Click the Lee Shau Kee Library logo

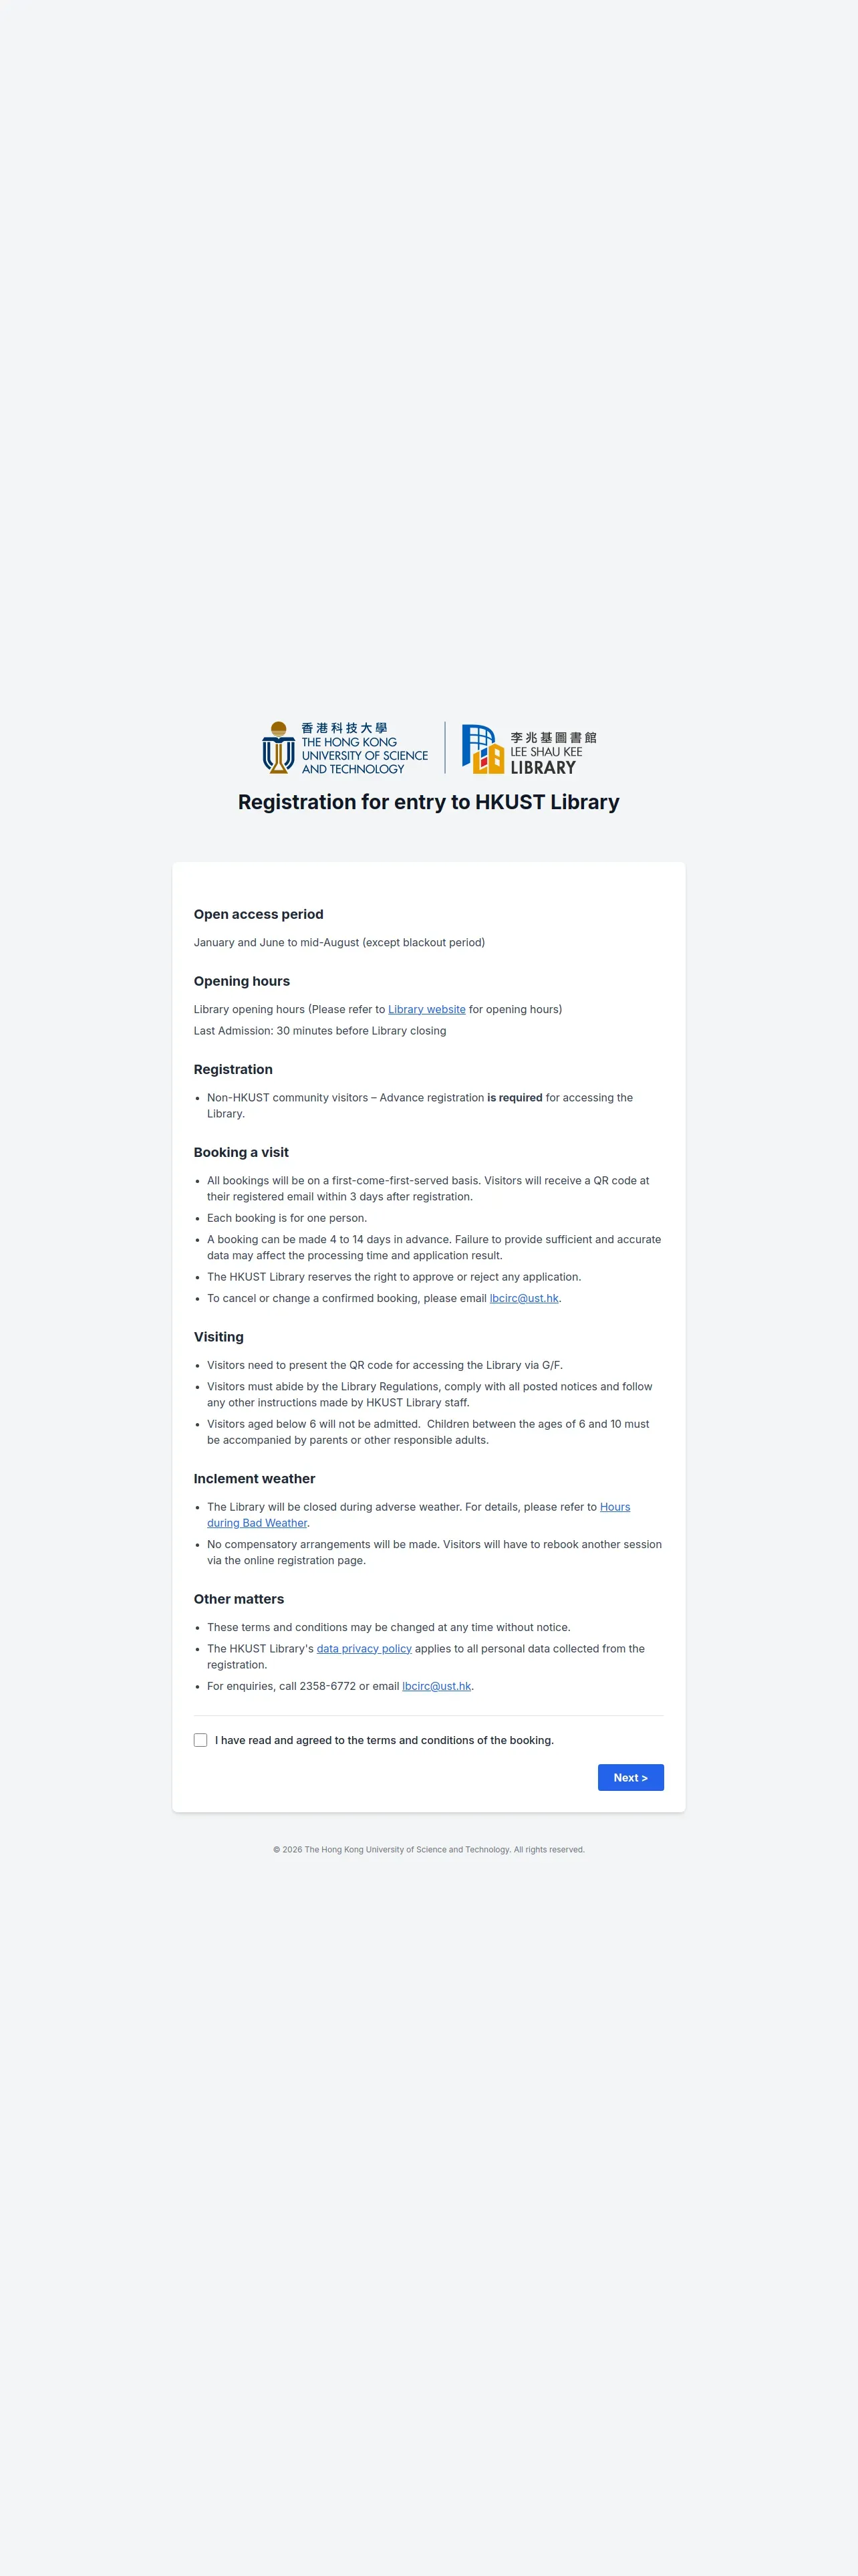(x=529, y=749)
